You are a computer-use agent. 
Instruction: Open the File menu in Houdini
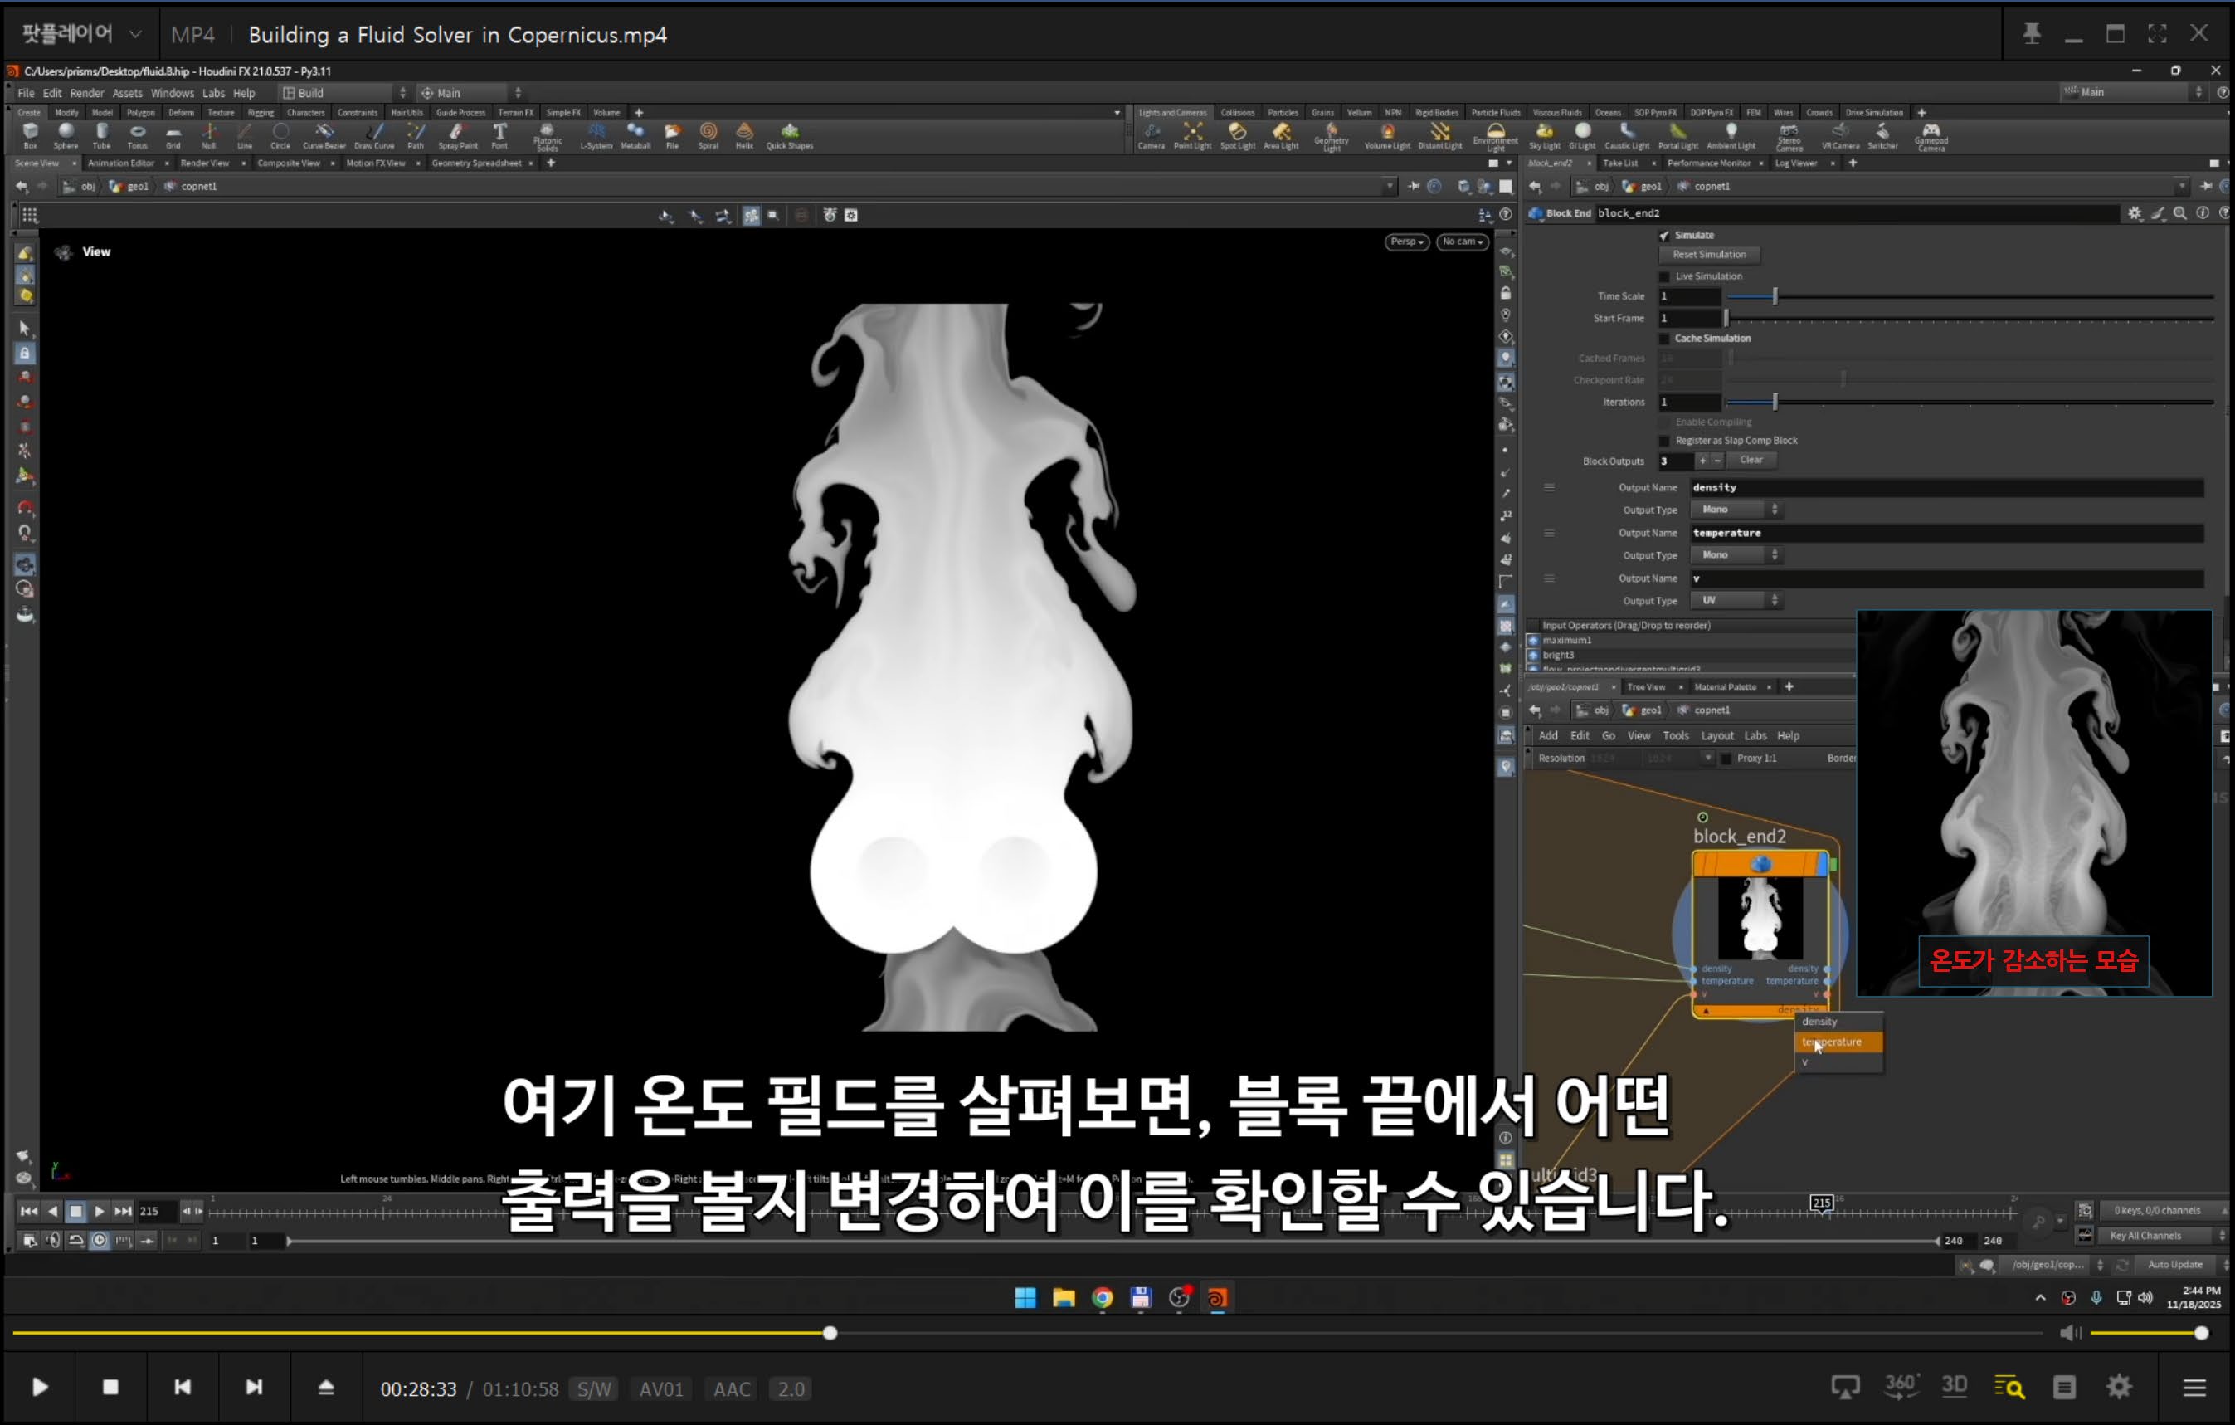click(x=26, y=93)
